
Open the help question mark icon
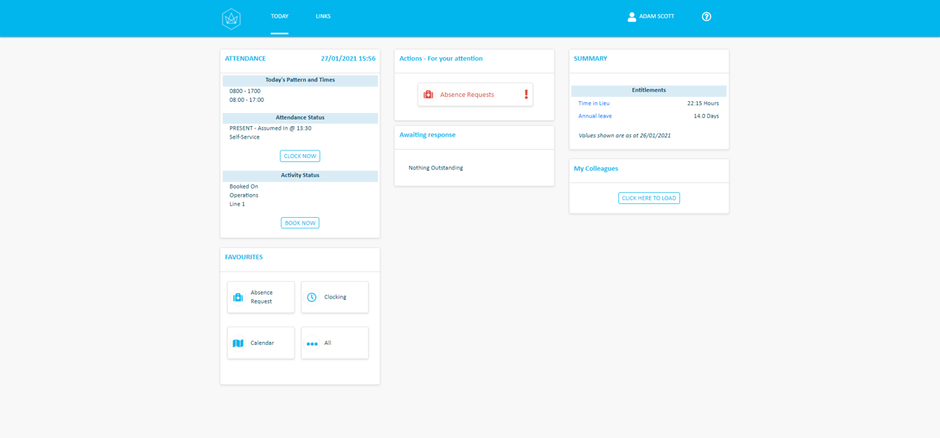point(706,16)
